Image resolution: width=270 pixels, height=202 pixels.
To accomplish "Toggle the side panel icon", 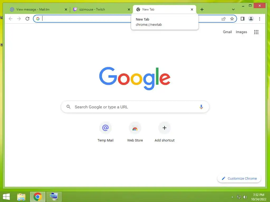I will coord(243,19).
